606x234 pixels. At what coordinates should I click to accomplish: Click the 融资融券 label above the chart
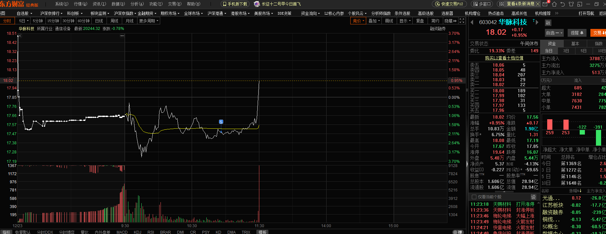coord(438,29)
